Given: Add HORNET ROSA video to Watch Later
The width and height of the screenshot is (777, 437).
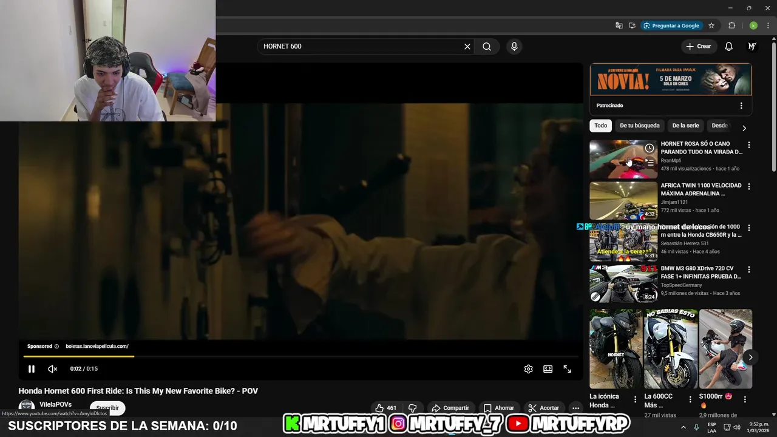Looking at the screenshot, I should tap(650, 148).
